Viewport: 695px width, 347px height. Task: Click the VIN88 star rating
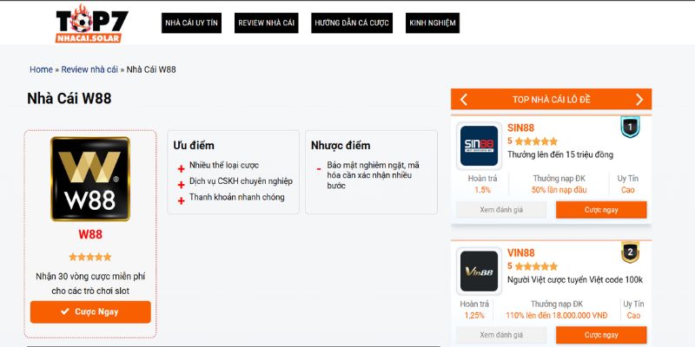[536, 266]
